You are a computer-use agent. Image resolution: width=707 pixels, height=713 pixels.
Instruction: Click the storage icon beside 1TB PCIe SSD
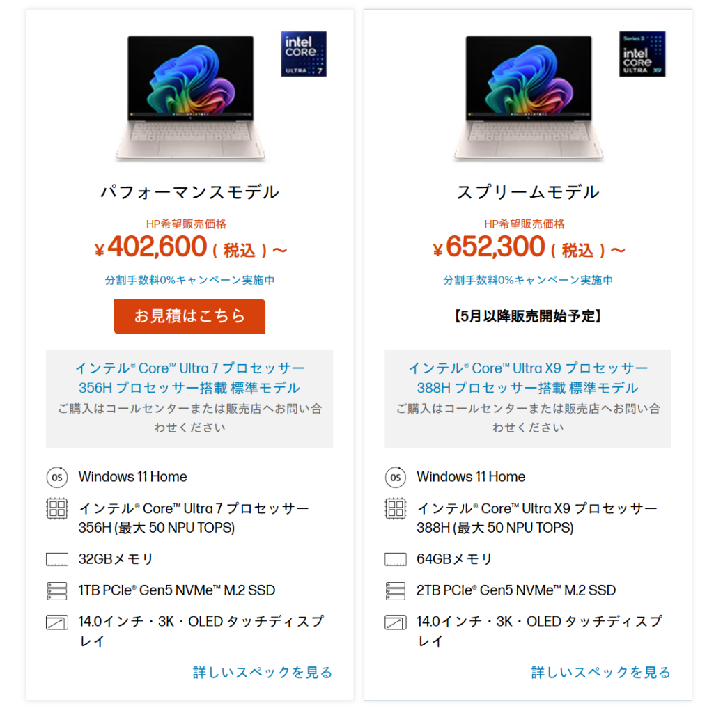[57, 590]
